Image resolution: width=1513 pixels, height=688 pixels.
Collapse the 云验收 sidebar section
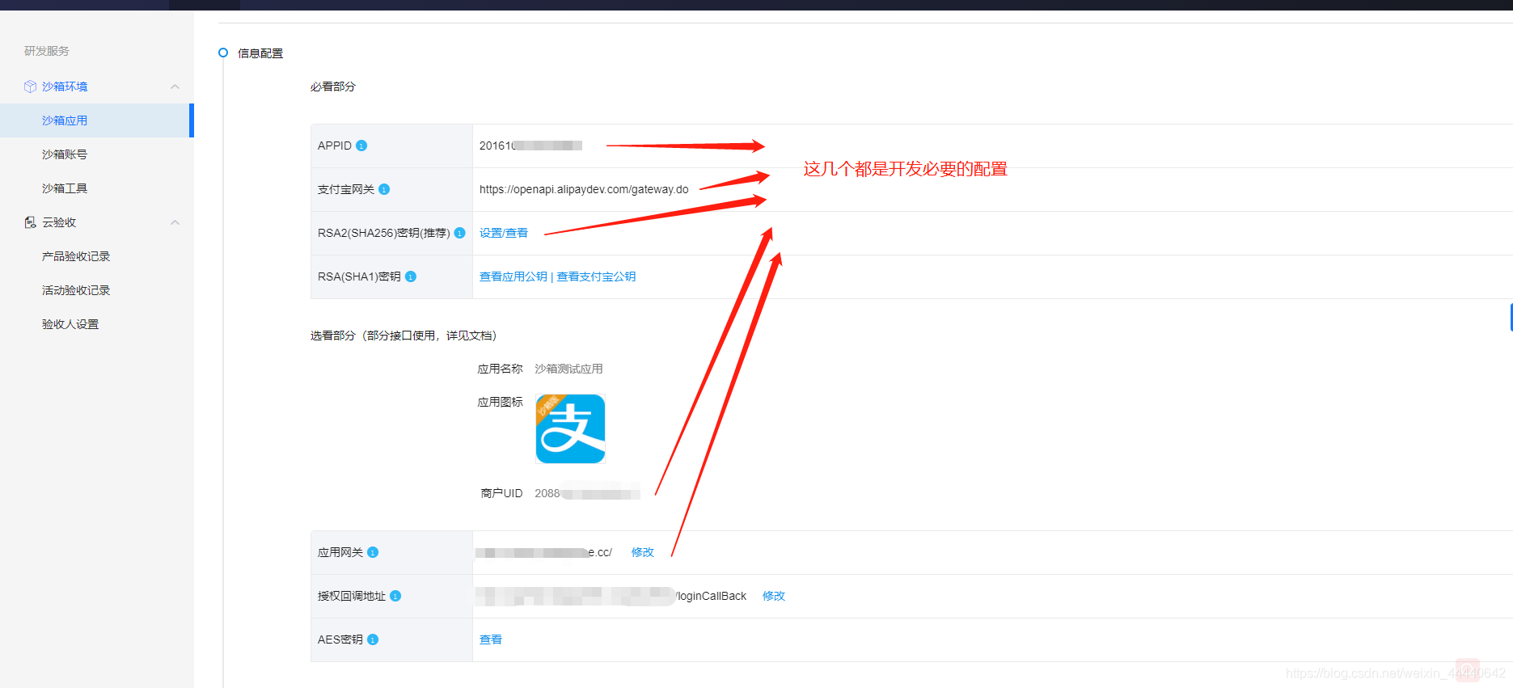(175, 222)
